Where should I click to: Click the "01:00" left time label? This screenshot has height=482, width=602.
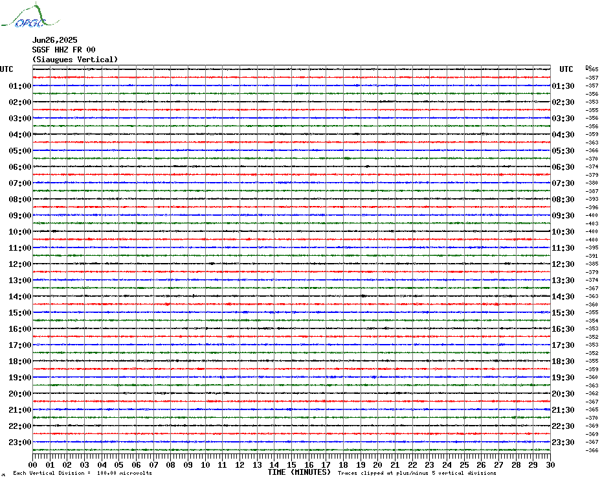click(20, 86)
